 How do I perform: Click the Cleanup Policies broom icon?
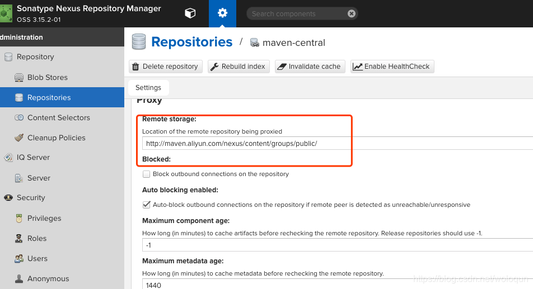(x=18, y=138)
